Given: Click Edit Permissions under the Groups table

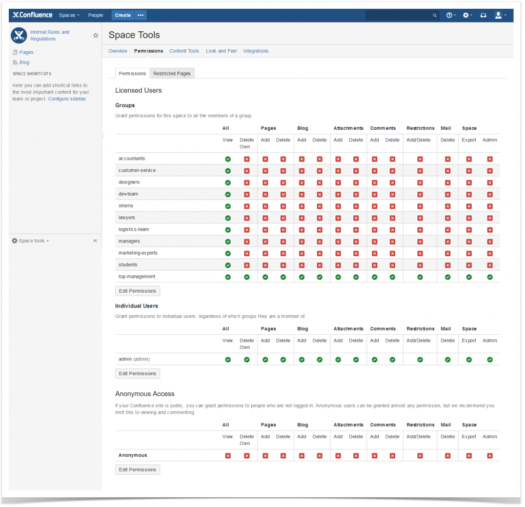Looking at the screenshot, I should (137, 291).
